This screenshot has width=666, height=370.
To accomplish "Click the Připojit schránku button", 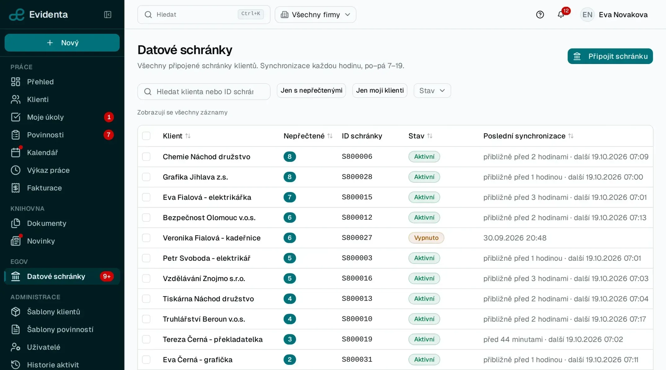I will tap(610, 56).
